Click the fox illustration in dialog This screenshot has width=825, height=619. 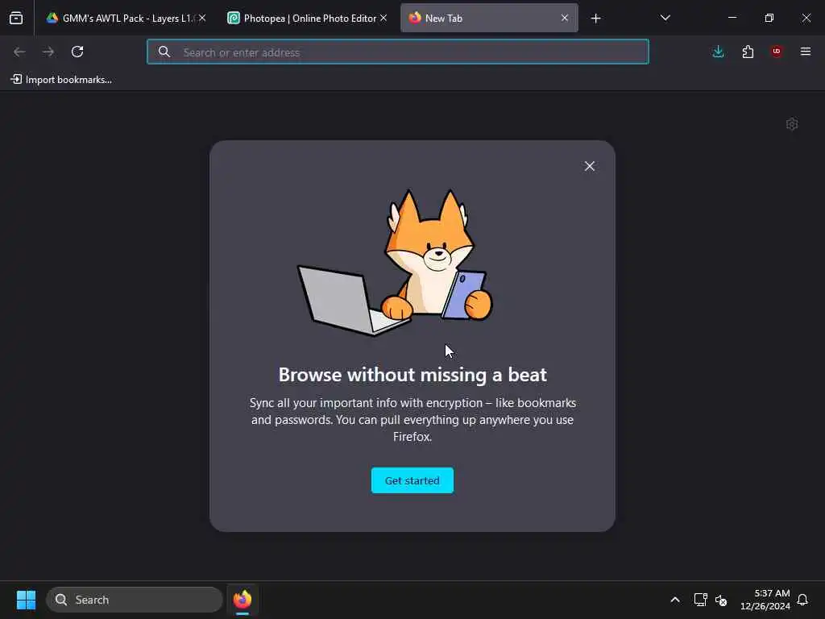[x=396, y=262]
